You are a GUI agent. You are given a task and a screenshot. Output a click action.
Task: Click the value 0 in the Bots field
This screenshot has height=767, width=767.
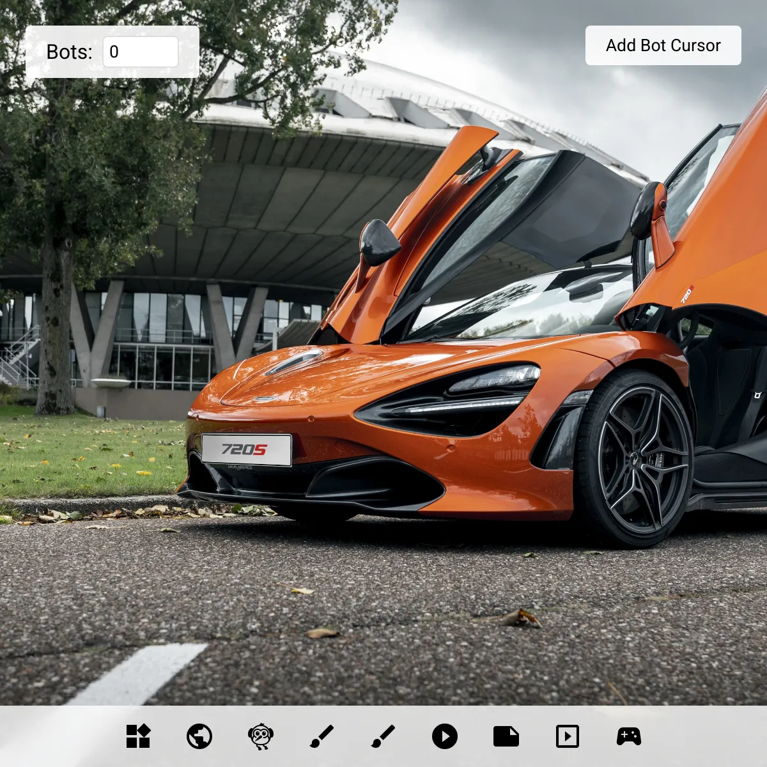click(114, 52)
